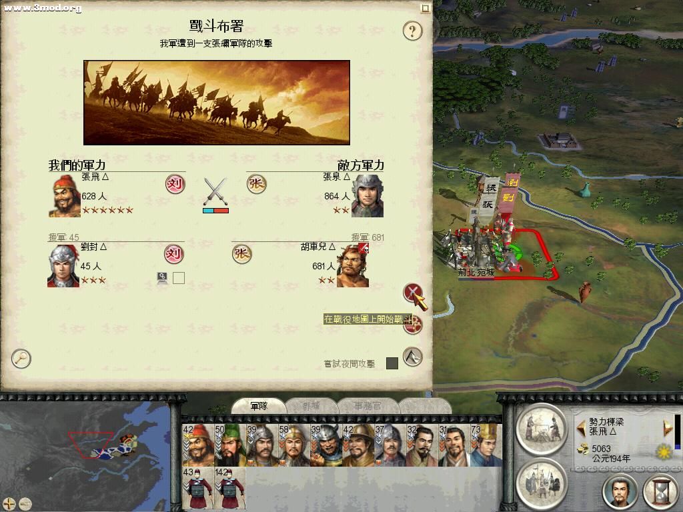Screen dimensions: 683x512
Task: Click the magnifying glass zoom icon
Action: 21,358
